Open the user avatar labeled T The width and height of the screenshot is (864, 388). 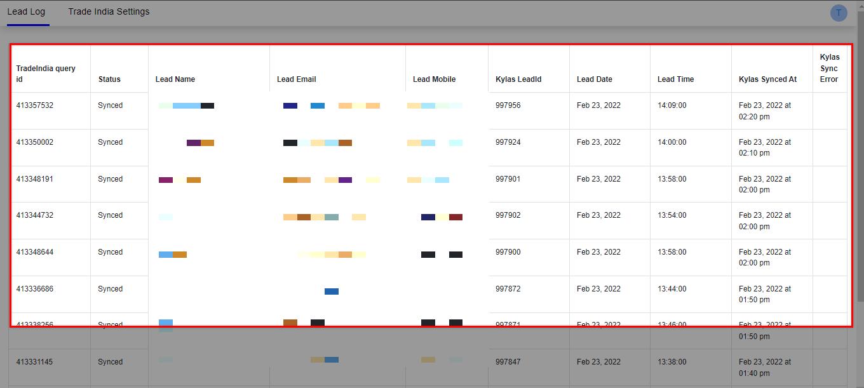tap(839, 13)
